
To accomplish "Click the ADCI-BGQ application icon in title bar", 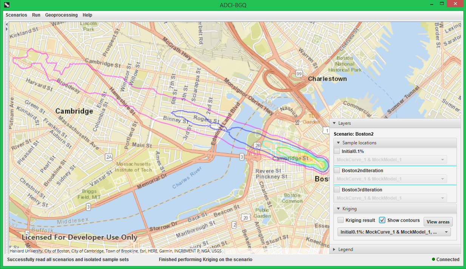I will click(6, 5).
